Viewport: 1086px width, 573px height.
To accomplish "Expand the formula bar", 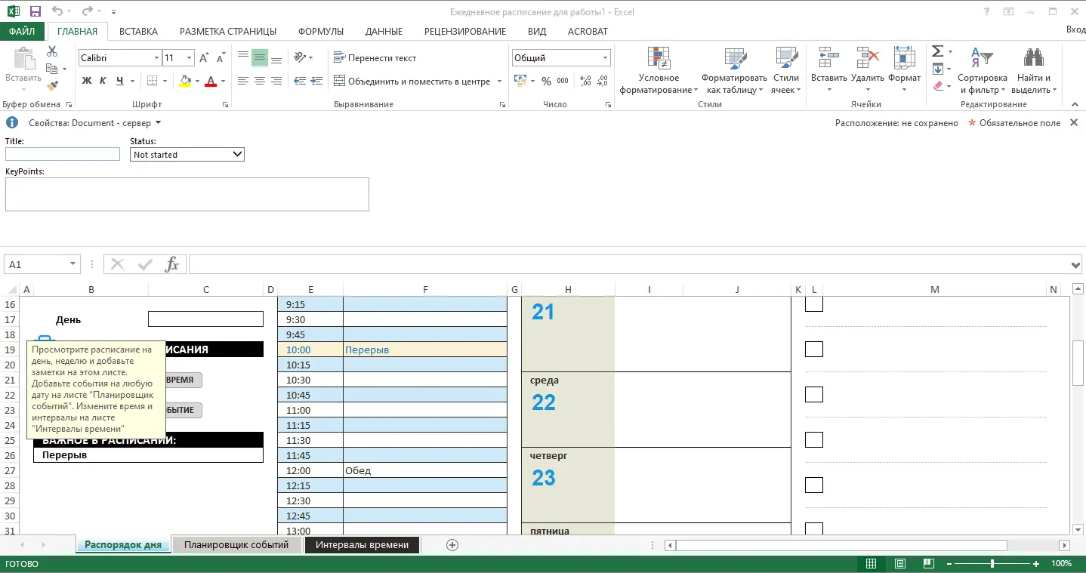I will pyautogui.click(x=1076, y=264).
